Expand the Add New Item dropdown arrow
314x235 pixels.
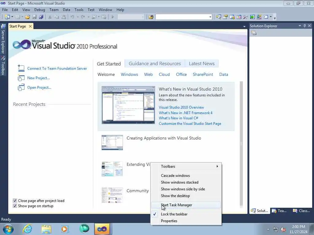point(22,17)
